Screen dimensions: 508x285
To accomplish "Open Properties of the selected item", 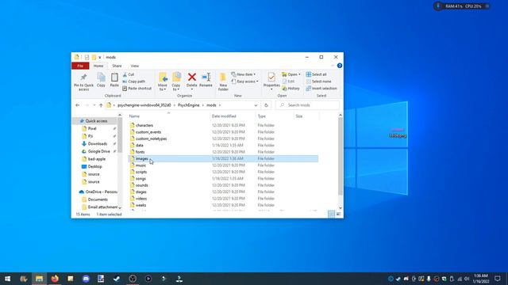I will tap(271, 80).
